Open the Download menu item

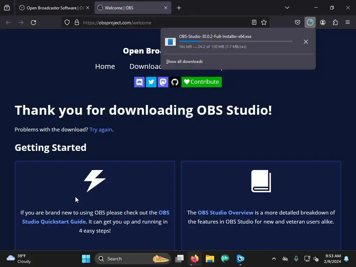(x=145, y=66)
